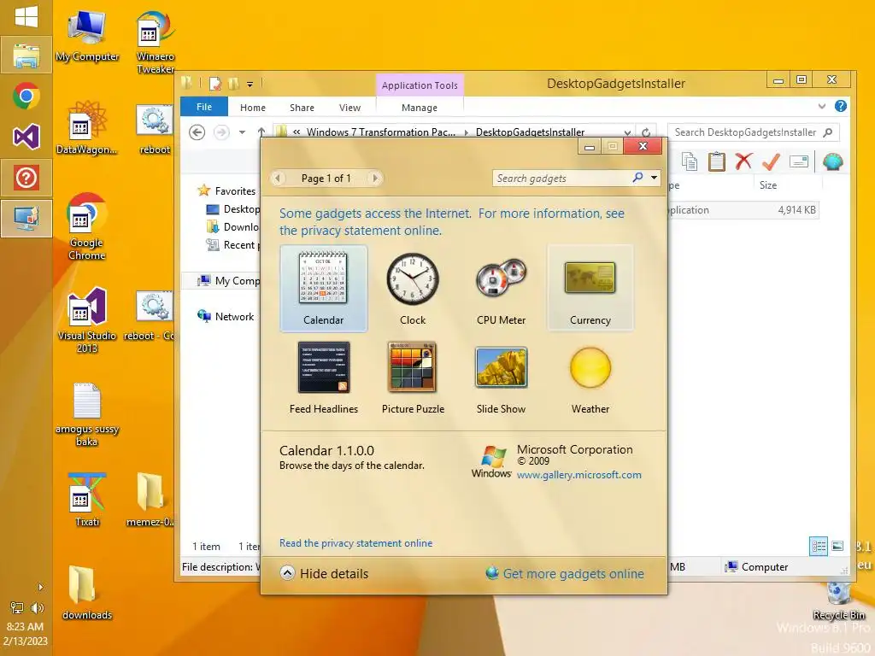The height and width of the screenshot is (656, 875).
Task: Open Customize Quick Access Toolbar dropdown
Action: click(x=250, y=85)
